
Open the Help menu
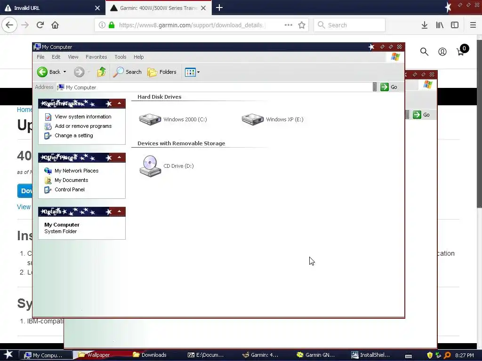tap(139, 57)
